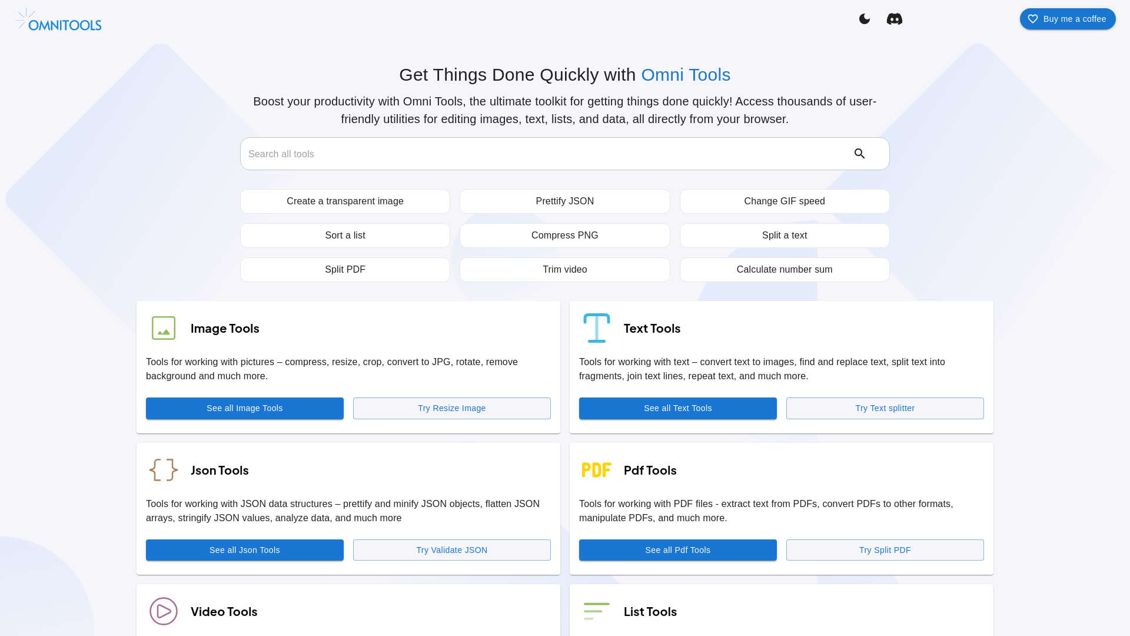See all Pdf Tools
Viewport: 1130px width, 636px height.
pos(677,550)
